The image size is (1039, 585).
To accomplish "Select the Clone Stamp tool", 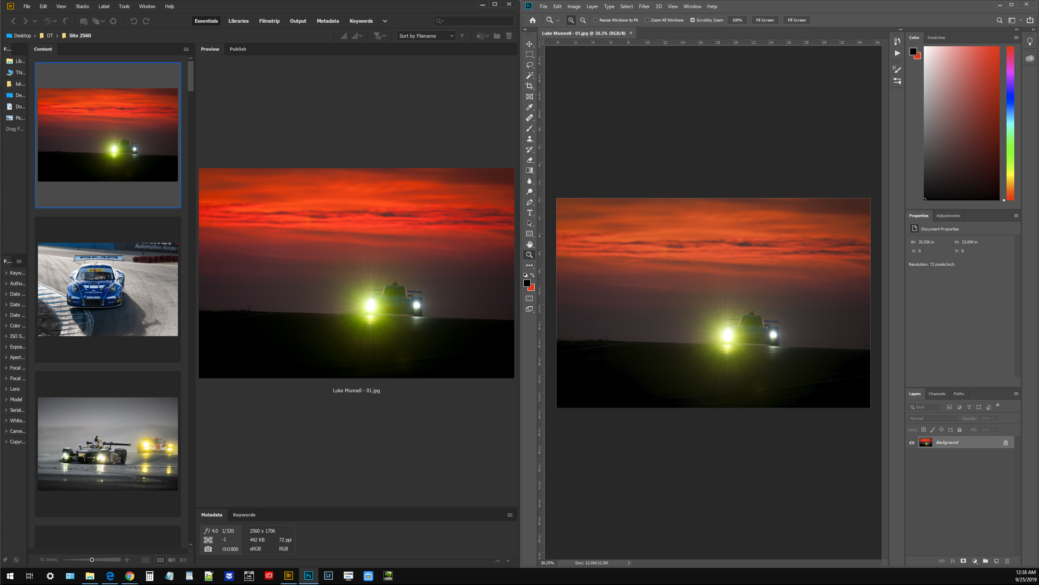I will [x=529, y=139].
